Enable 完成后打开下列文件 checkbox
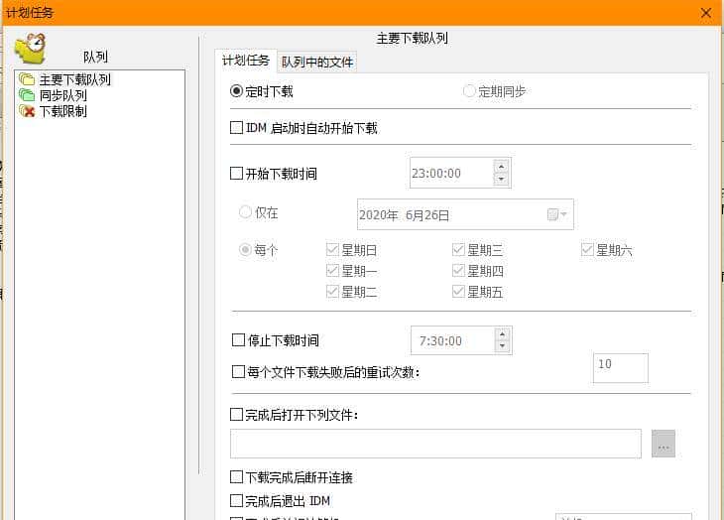Image resolution: width=724 pixels, height=520 pixels. pos(236,414)
